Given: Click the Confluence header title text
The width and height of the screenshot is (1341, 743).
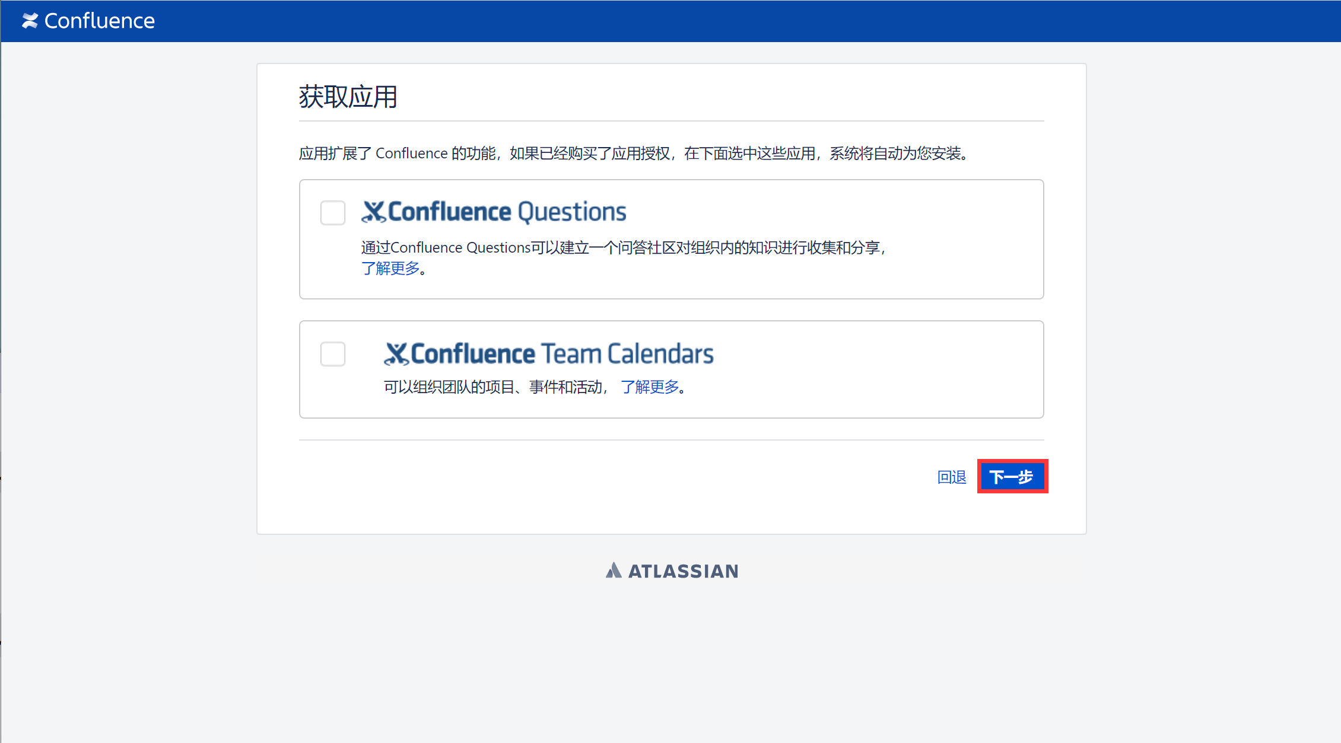Looking at the screenshot, I should [x=99, y=21].
